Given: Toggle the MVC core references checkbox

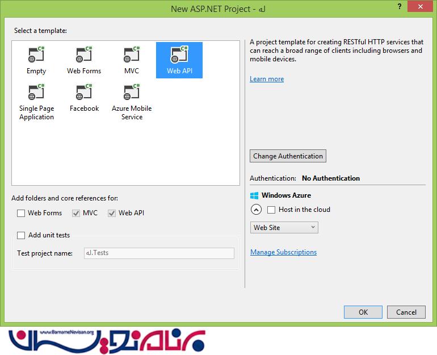Looking at the screenshot, I should point(76,213).
